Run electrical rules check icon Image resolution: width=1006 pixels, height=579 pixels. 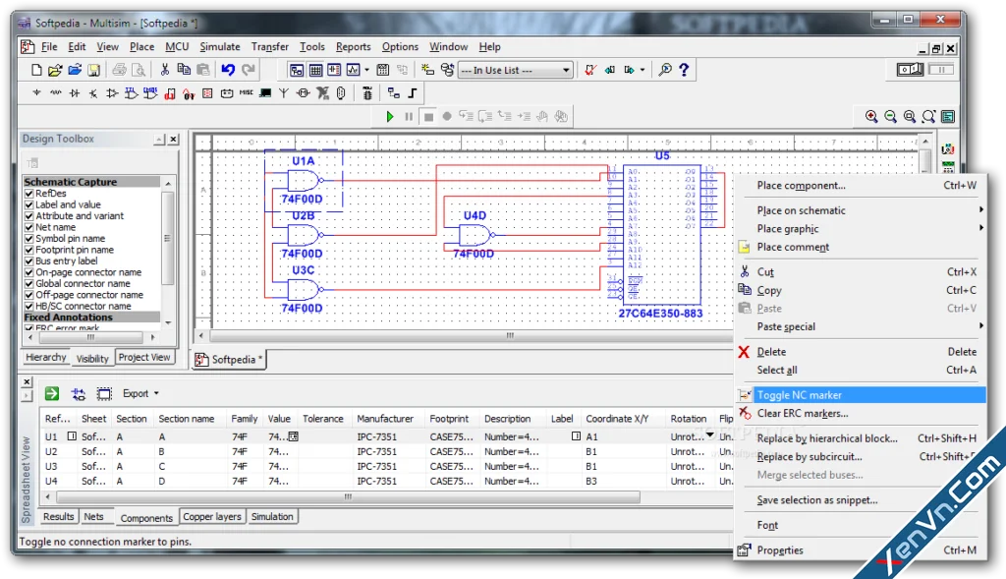590,70
